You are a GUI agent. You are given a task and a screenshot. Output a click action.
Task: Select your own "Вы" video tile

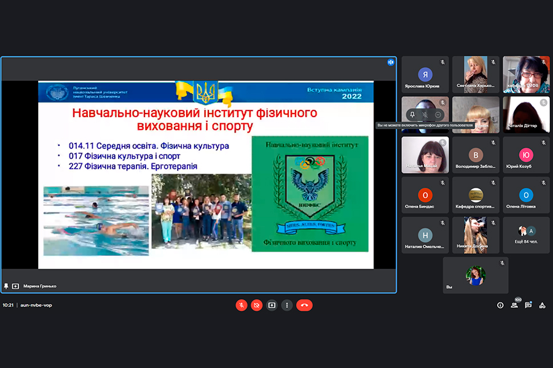(476, 275)
